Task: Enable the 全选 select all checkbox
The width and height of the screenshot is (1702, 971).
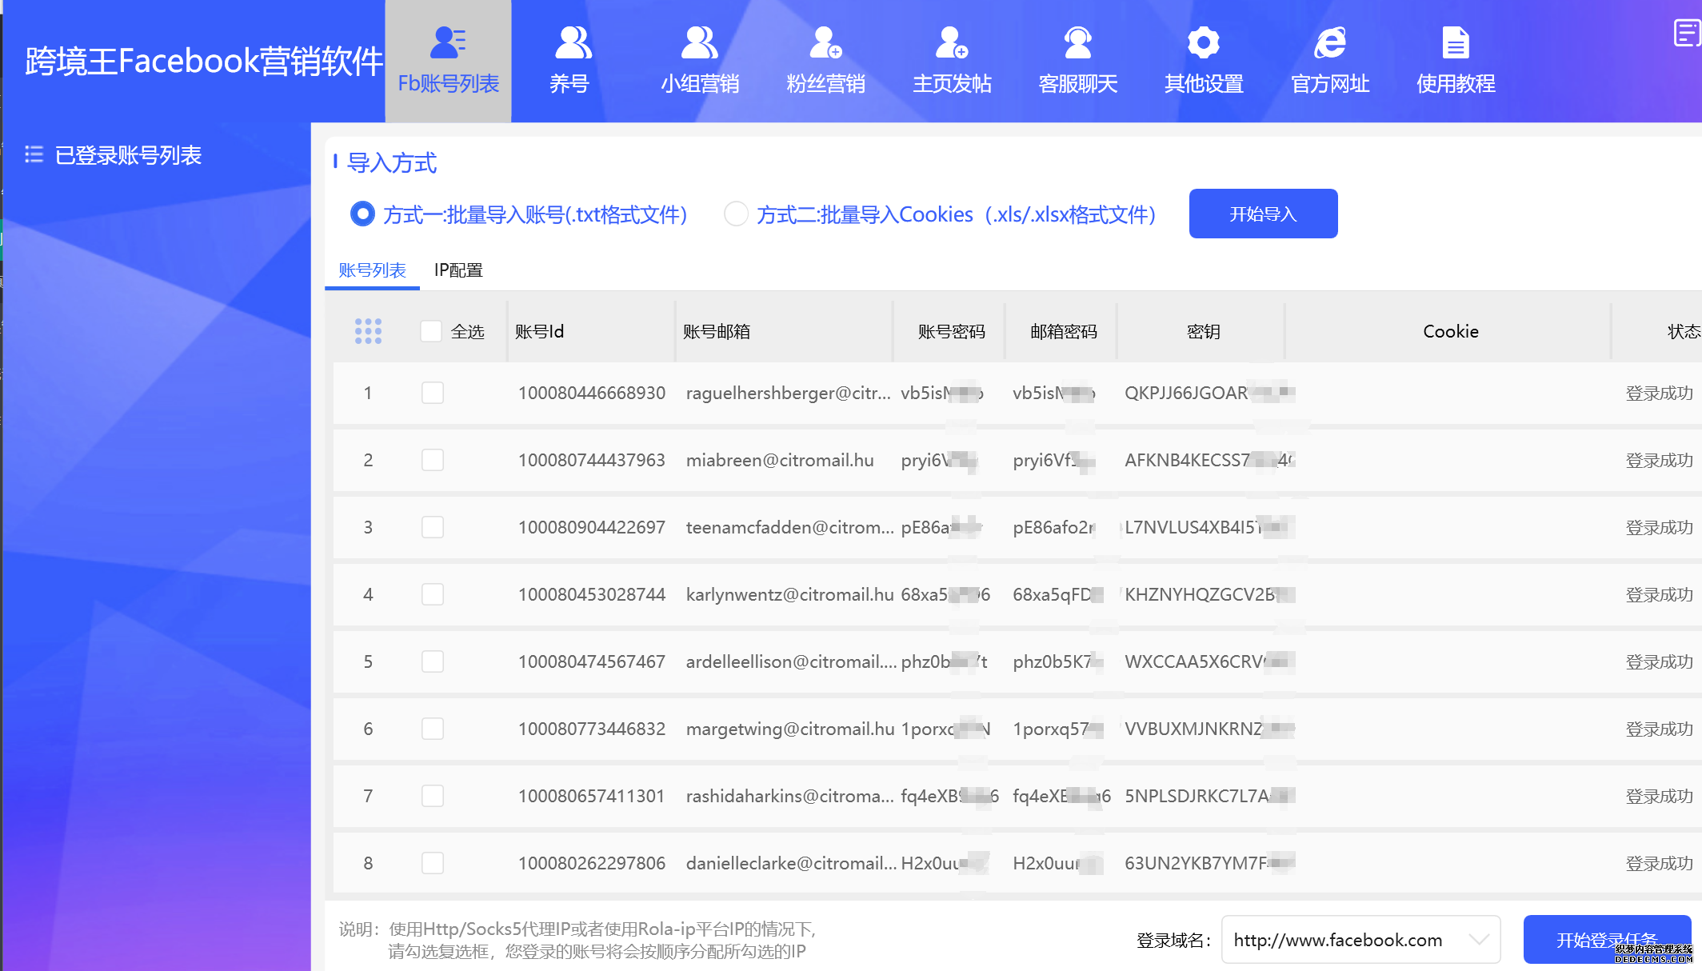Action: pyautogui.click(x=430, y=330)
